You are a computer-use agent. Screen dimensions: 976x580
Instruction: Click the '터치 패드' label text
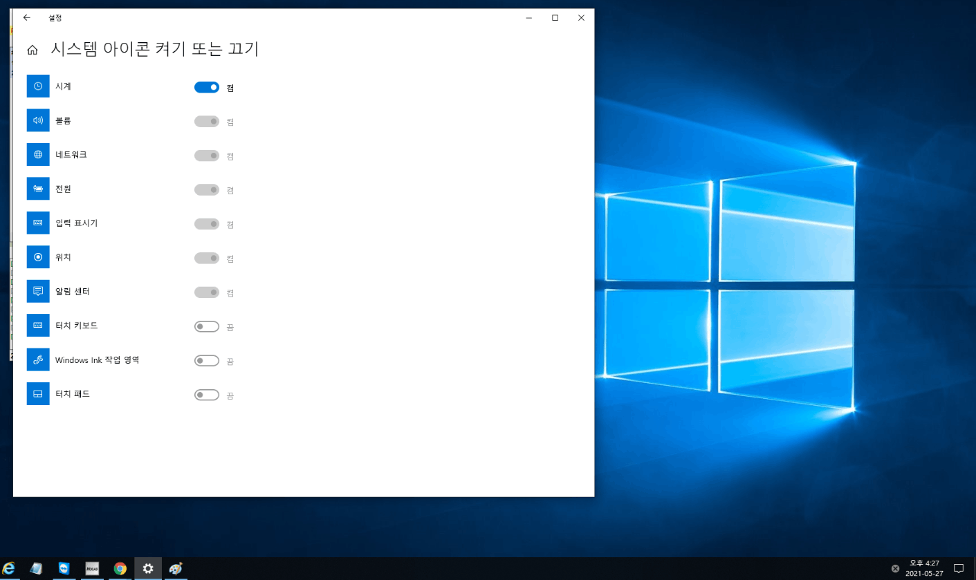[x=73, y=393]
